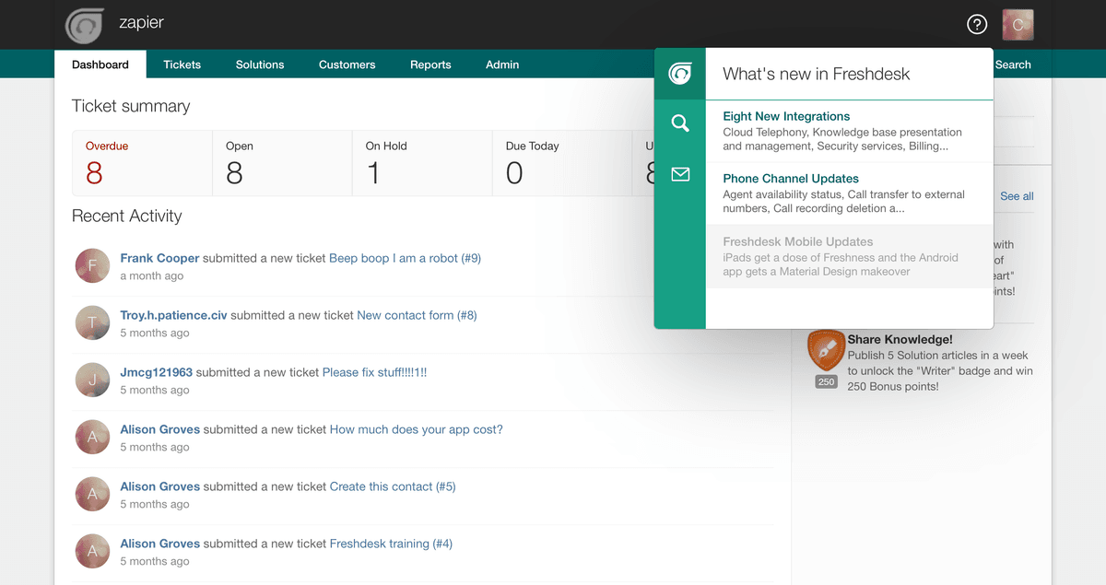Open the Open tickets count

[282, 163]
